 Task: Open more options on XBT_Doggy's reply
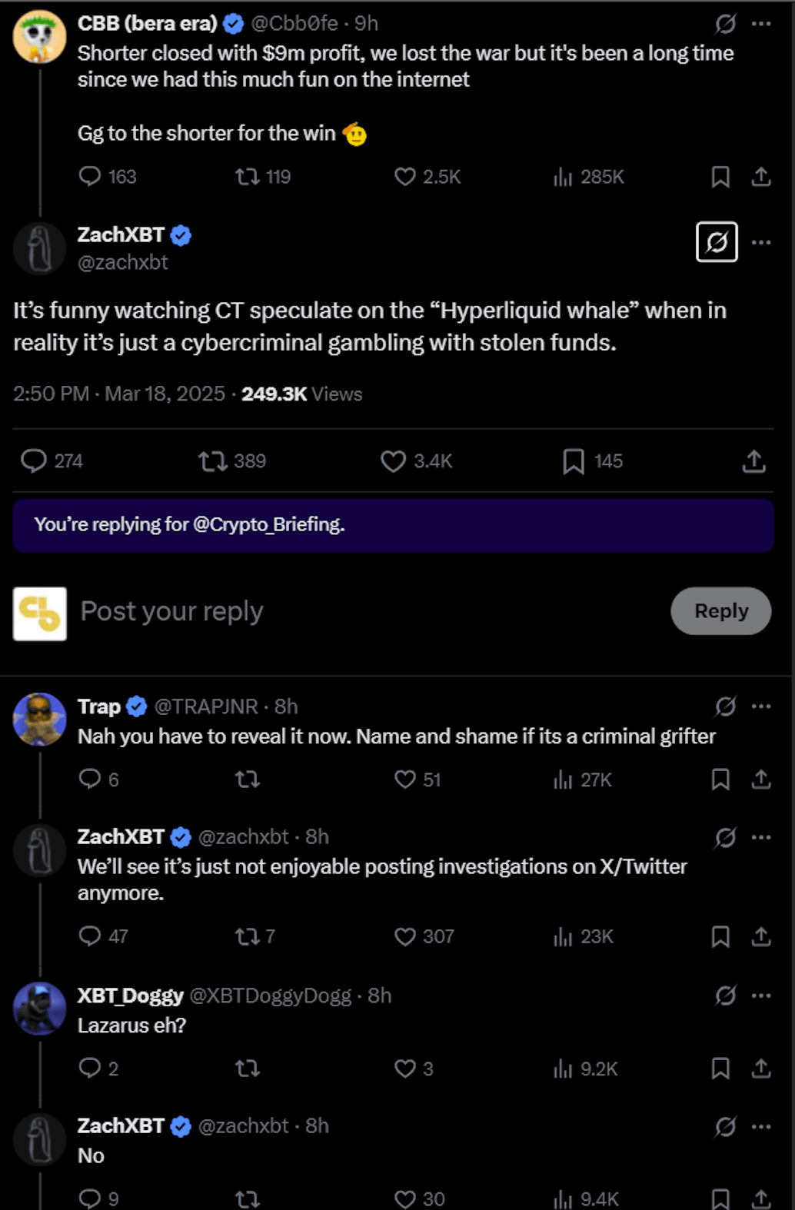[760, 995]
